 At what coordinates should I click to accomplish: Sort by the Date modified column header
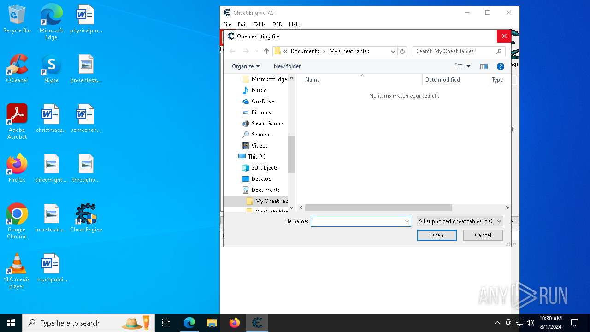point(455,80)
